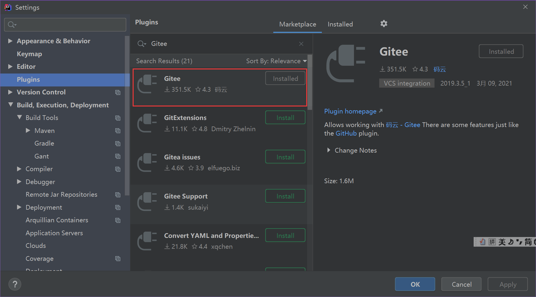Switch to the Installed tab

340,24
